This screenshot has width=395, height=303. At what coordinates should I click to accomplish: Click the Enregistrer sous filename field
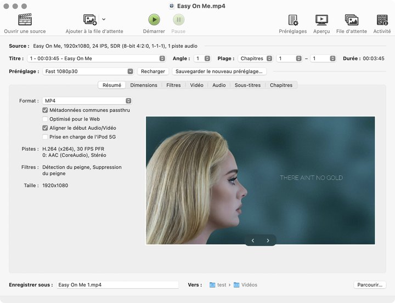tap(117, 285)
